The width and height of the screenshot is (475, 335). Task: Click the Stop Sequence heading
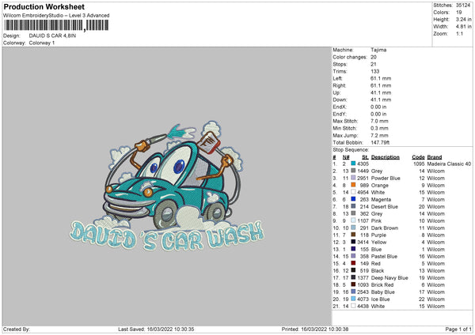[351, 150]
